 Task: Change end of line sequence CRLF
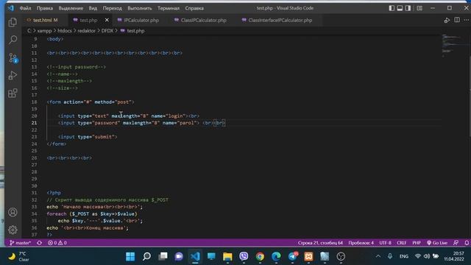tap(402, 243)
